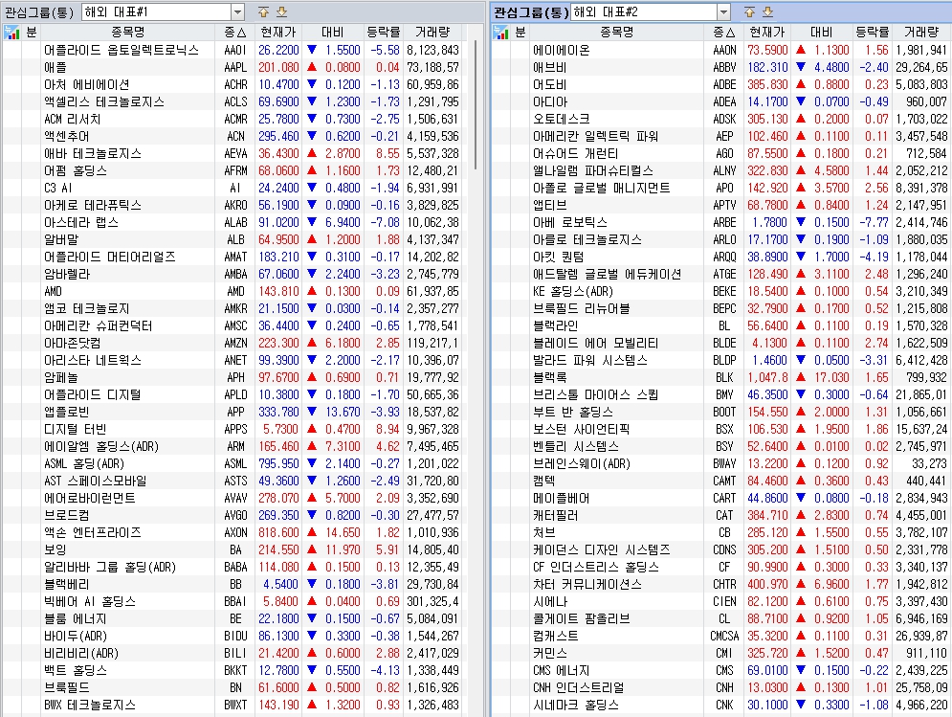This screenshot has width=952, height=717.
Task: Select the 보잉 row
Action: tap(231, 549)
